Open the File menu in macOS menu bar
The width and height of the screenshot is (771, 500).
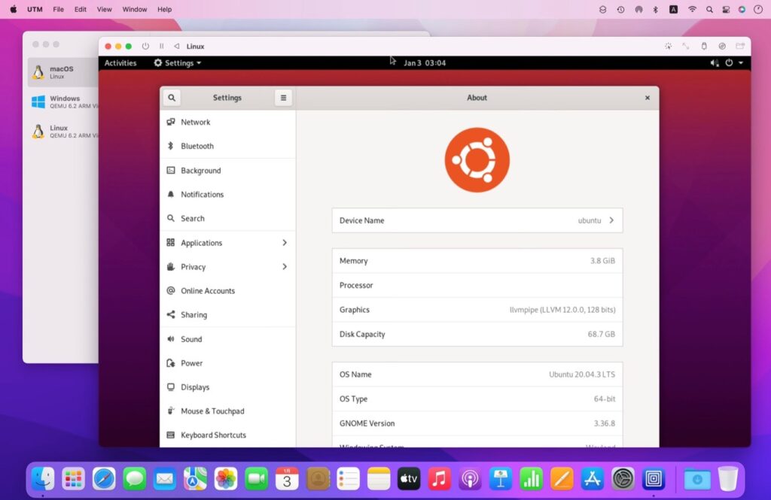pos(58,10)
